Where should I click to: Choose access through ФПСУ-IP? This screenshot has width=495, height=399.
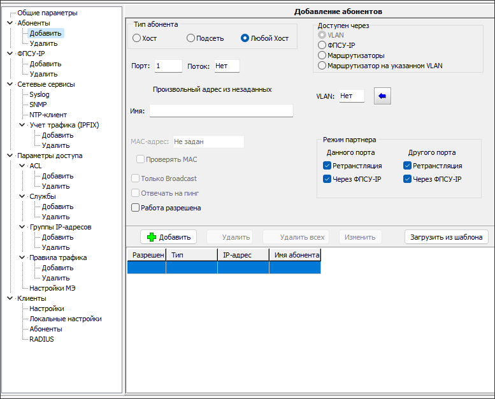(322, 45)
